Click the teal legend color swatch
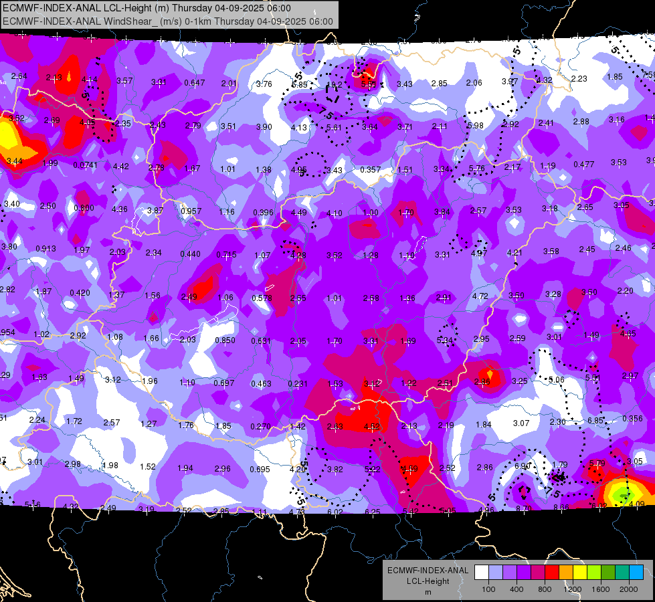The height and width of the screenshot is (602, 655). pos(622,573)
